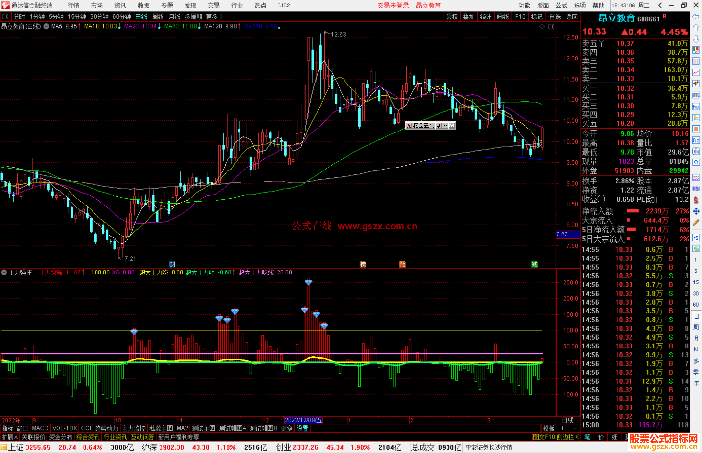Viewport: 702px width, 453px height.
Task: Toggle the IME half/full-width moon button
Action: pos(439,126)
